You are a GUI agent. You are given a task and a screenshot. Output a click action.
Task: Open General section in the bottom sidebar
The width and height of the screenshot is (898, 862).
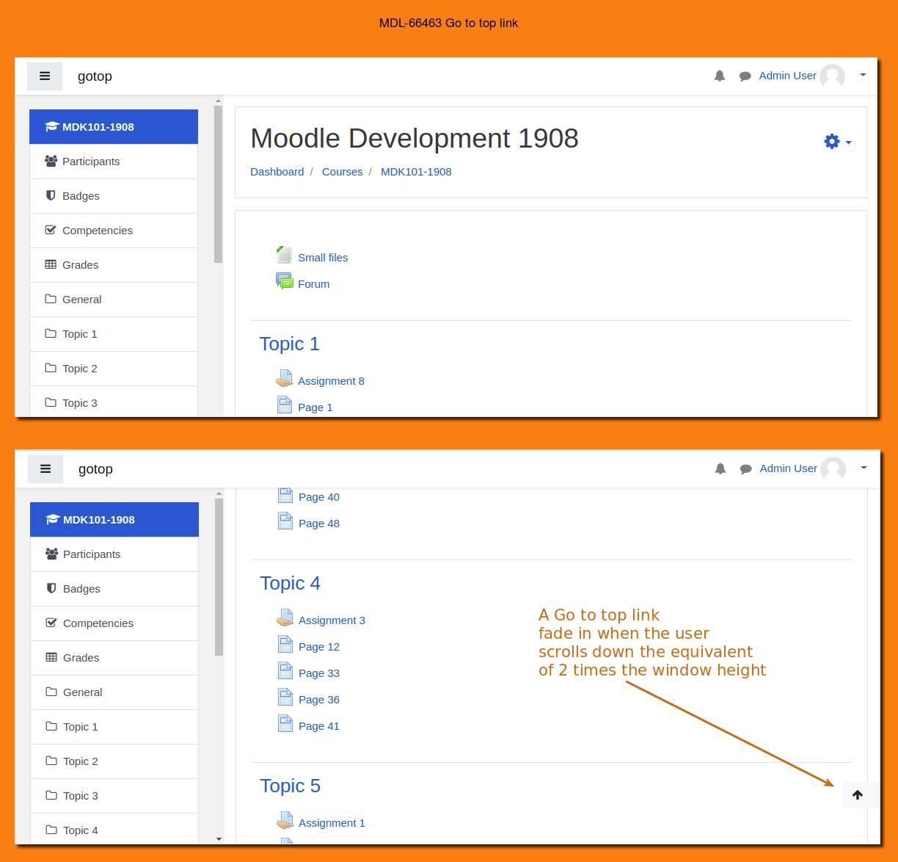point(114,692)
